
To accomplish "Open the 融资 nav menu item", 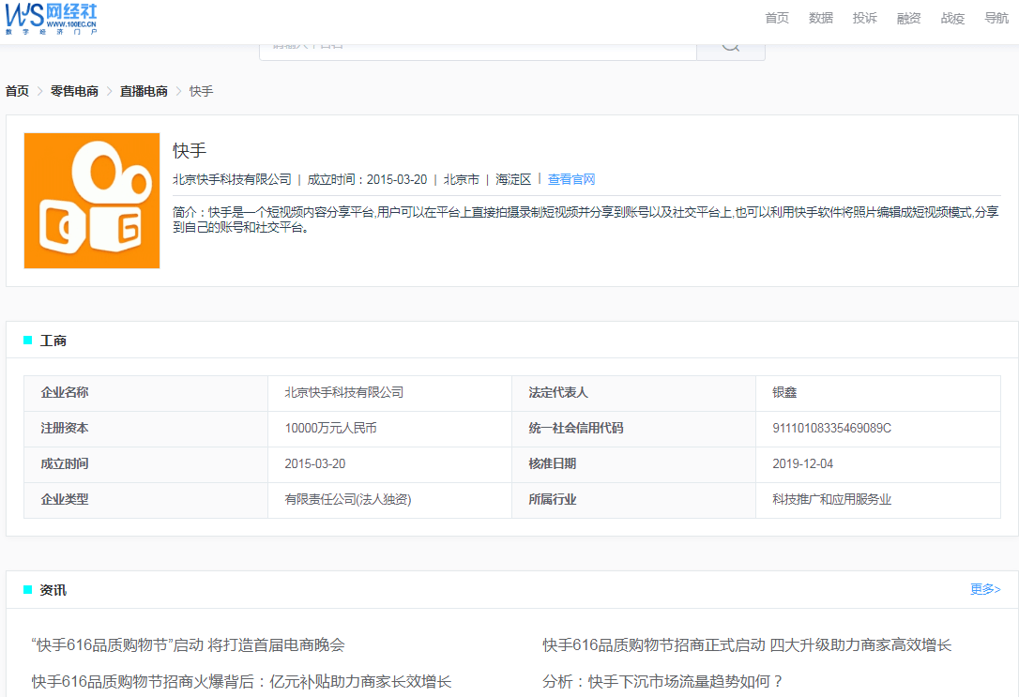I will (908, 18).
